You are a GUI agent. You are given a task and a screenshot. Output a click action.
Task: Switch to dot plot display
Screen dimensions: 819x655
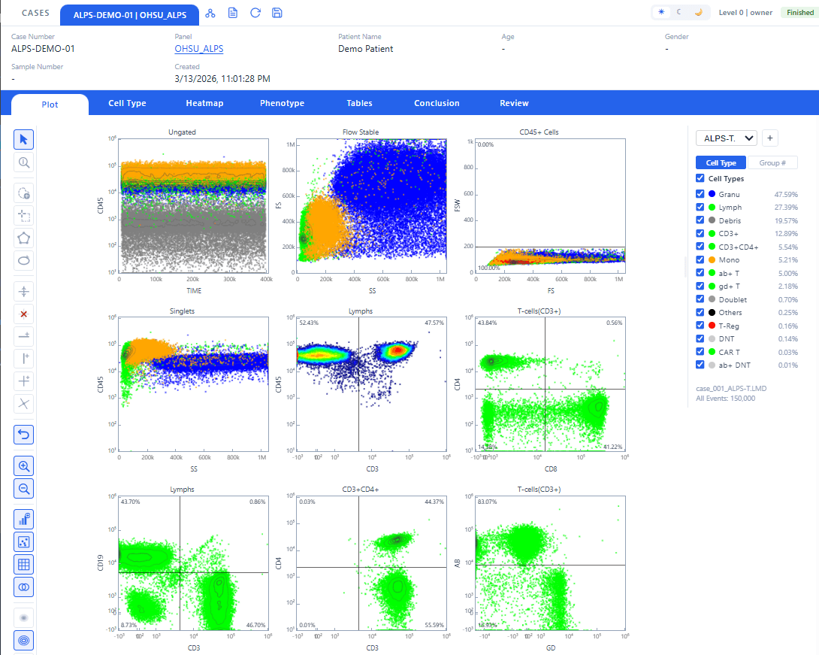coord(23,542)
